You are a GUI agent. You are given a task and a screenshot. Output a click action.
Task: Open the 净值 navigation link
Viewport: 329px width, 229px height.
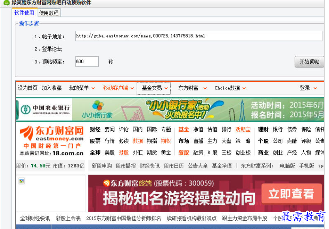(x=198, y=129)
